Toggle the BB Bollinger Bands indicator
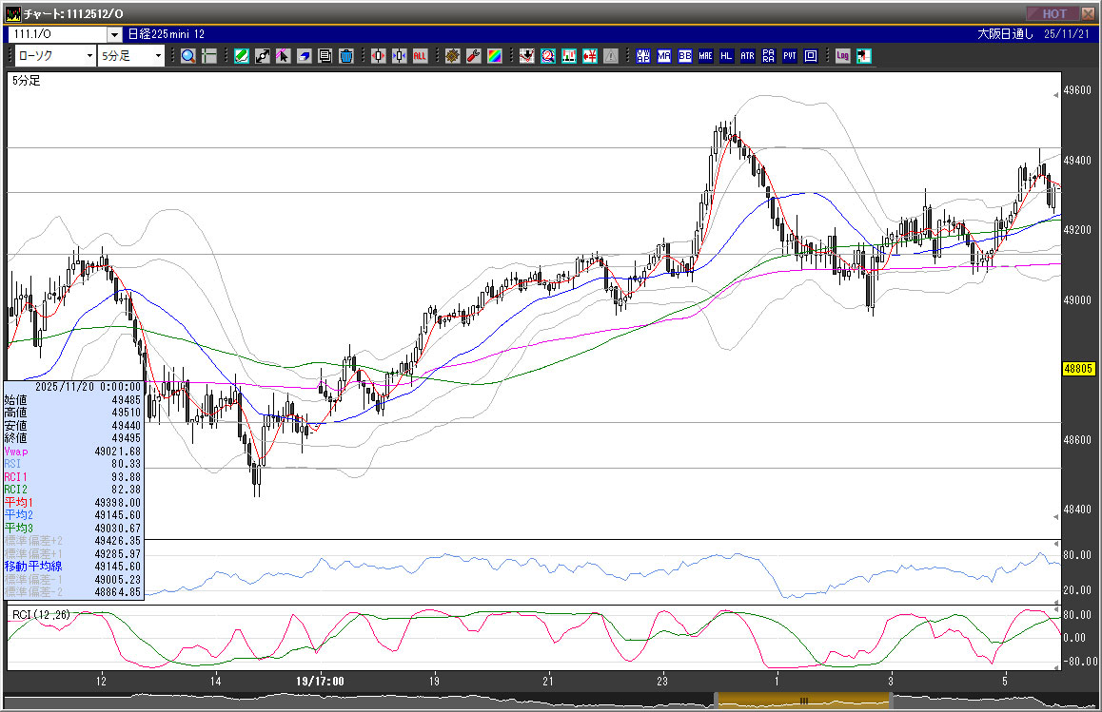 click(684, 56)
